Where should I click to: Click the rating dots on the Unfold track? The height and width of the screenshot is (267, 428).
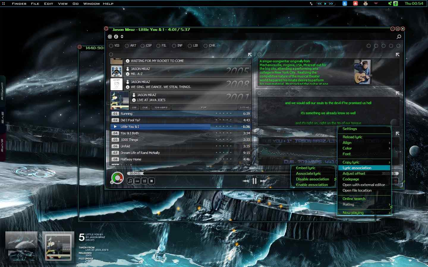(x=224, y=146)
